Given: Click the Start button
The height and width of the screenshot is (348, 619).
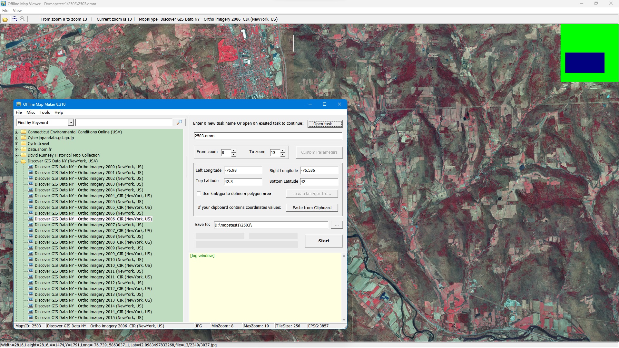Looking at the screenshot, I should 324,241.
